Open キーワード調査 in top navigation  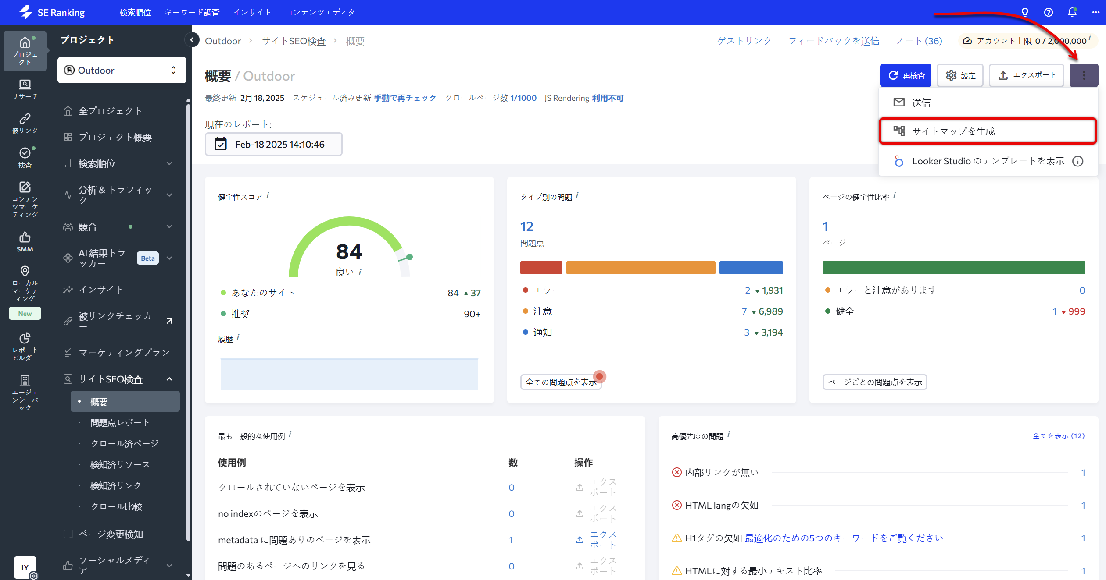tap(192, 12)
